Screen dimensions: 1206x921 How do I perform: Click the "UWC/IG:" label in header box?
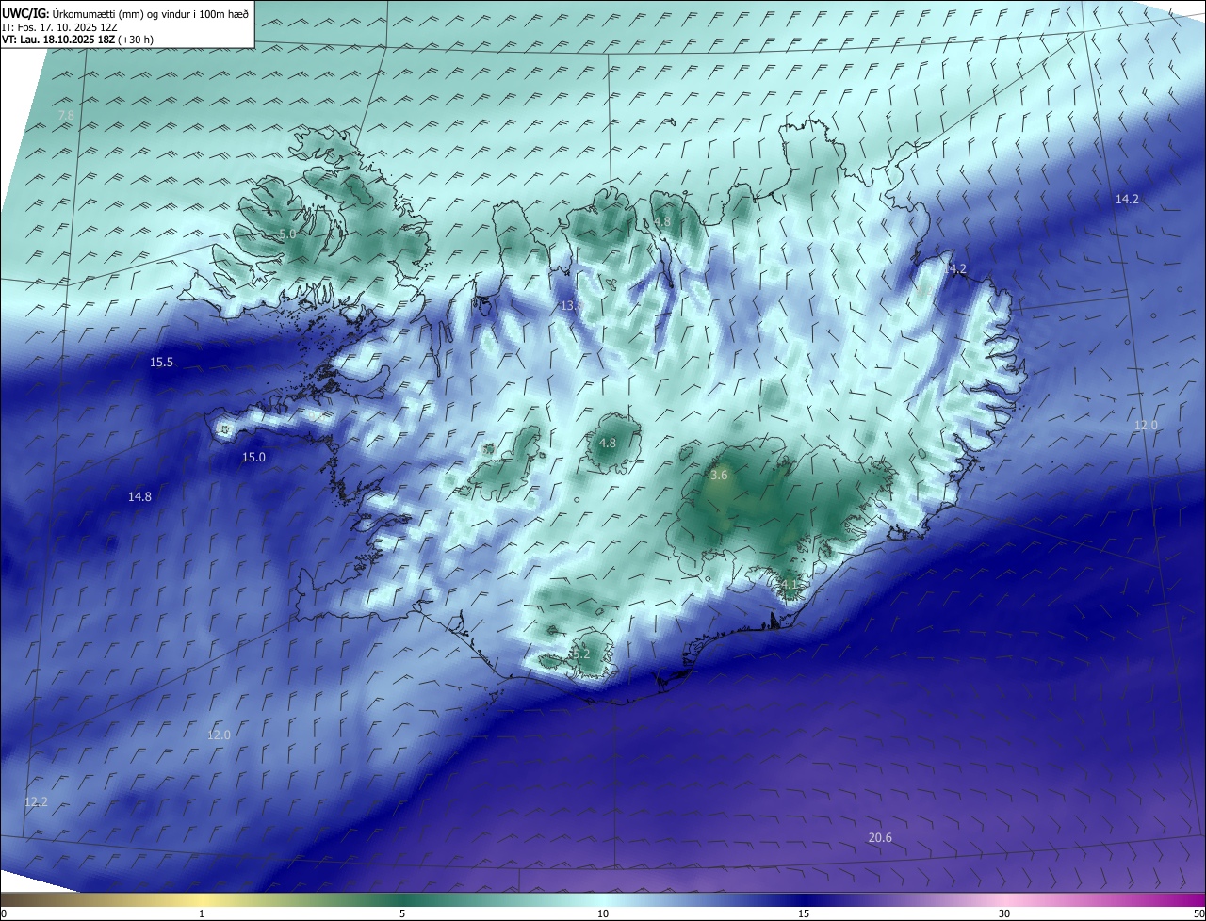point(25,12)
